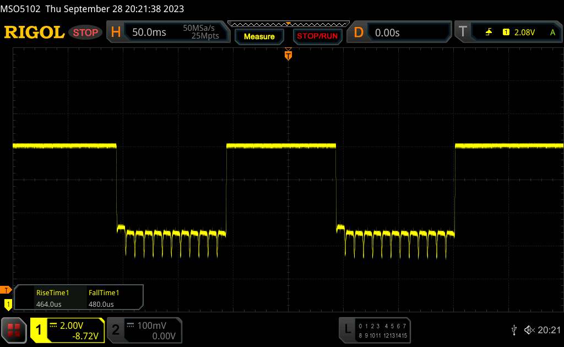Click the 2.08V trigger level value

click(524, 32)
